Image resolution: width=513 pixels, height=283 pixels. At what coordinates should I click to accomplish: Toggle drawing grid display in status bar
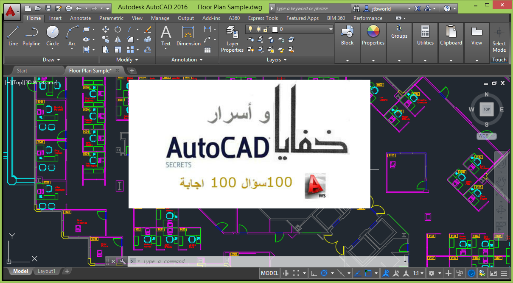(286, 273)
